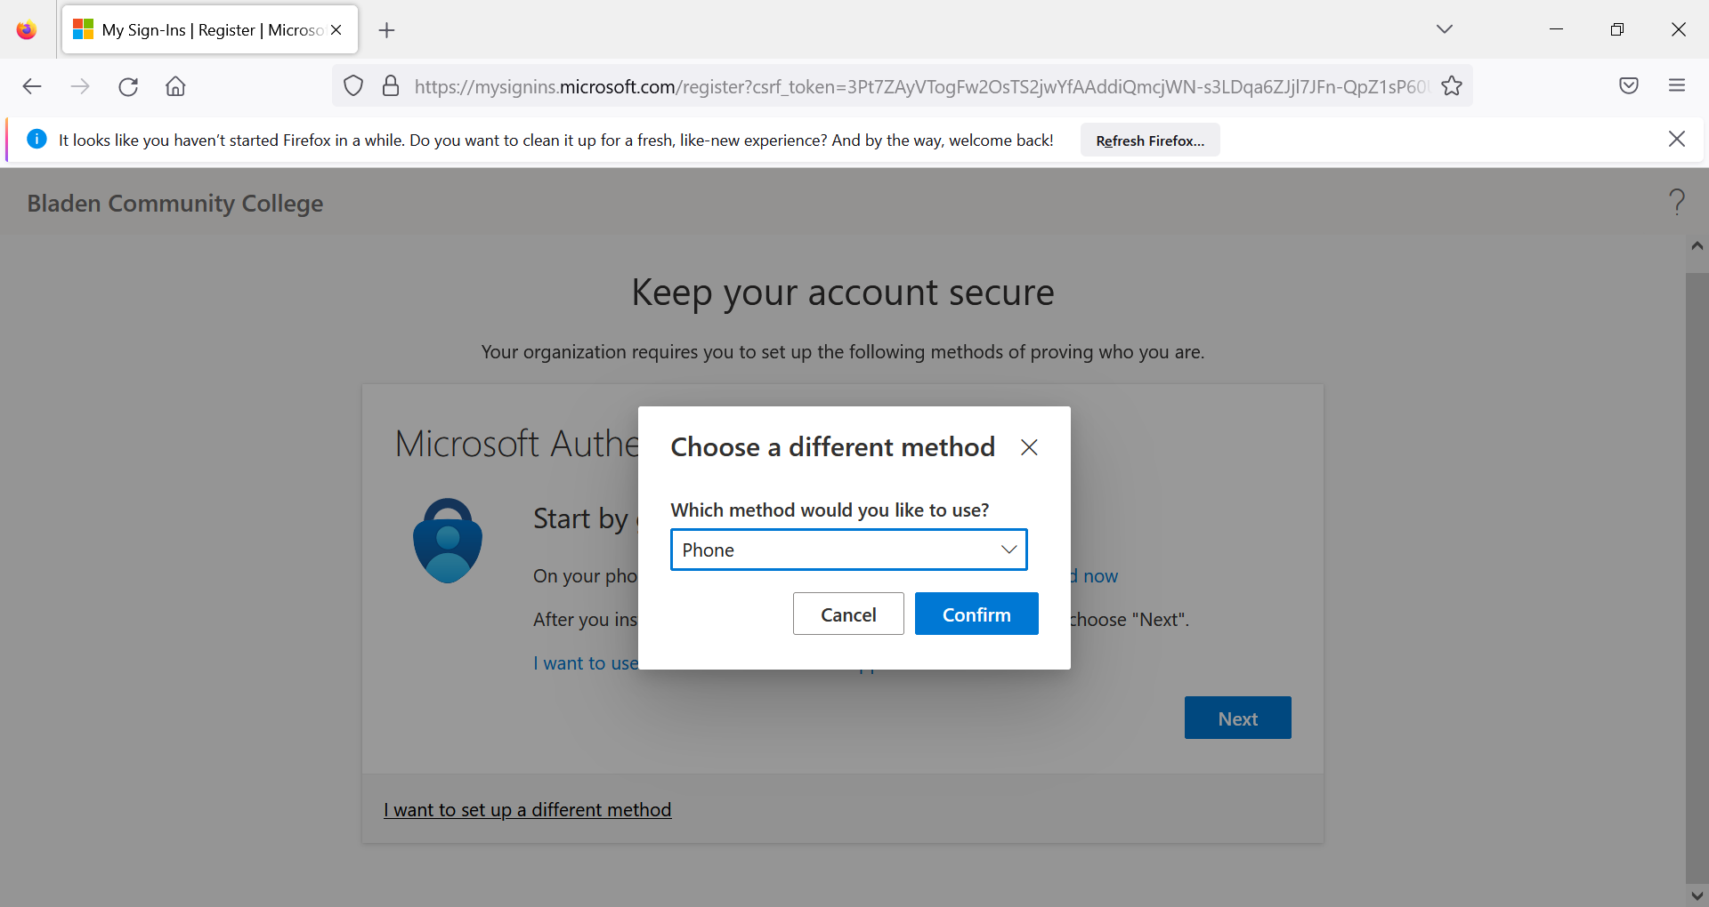Close the Choose a different method dialog
Viewport: 1709px width, 907px height.
click(x=1029, y=447)
